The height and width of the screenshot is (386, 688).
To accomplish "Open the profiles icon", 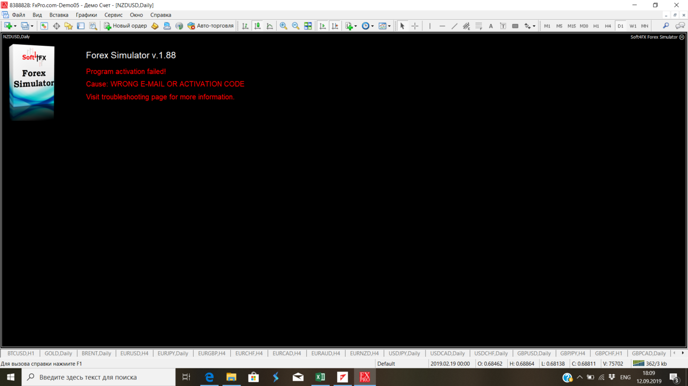I will click(x=25, y=26).
